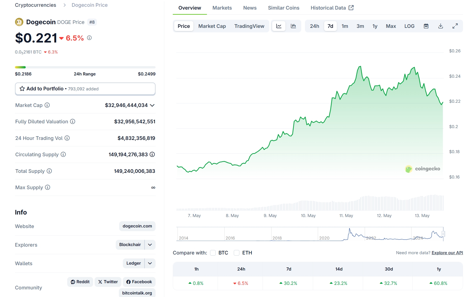Enable BTC comparison on the chart
This screenshot has height=297, width=476.
213,253
